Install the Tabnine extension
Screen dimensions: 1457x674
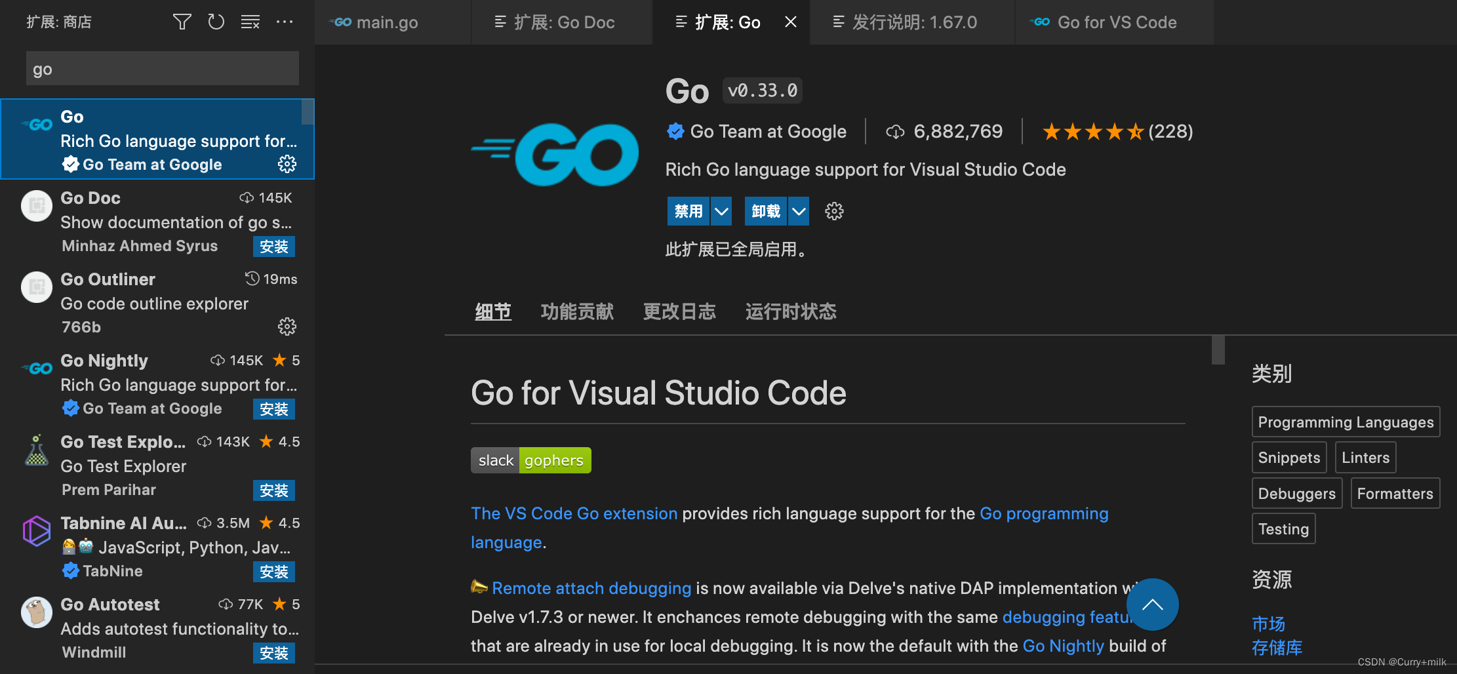(x=274, y=572)
